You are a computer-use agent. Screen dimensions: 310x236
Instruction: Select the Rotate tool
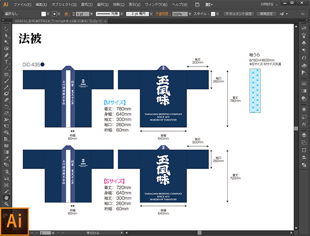[x=6, y=107]
